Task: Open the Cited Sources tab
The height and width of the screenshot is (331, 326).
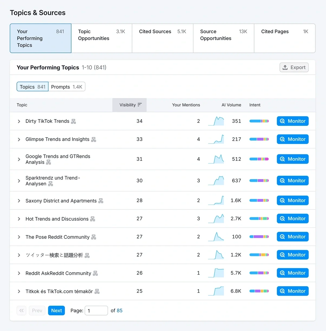Action: (x=162, y=38)
